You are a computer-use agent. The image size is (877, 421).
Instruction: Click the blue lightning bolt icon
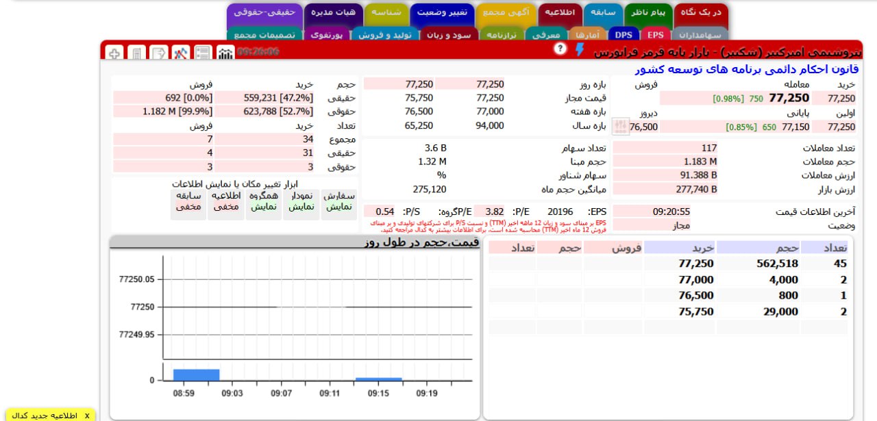click(580, 50)
